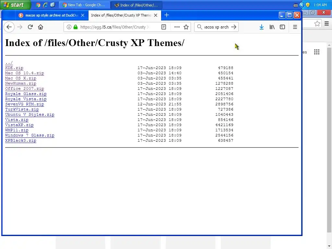The image size is (332, 249).
Task: Download XPBlack3.zip
Action: [21, 140]
